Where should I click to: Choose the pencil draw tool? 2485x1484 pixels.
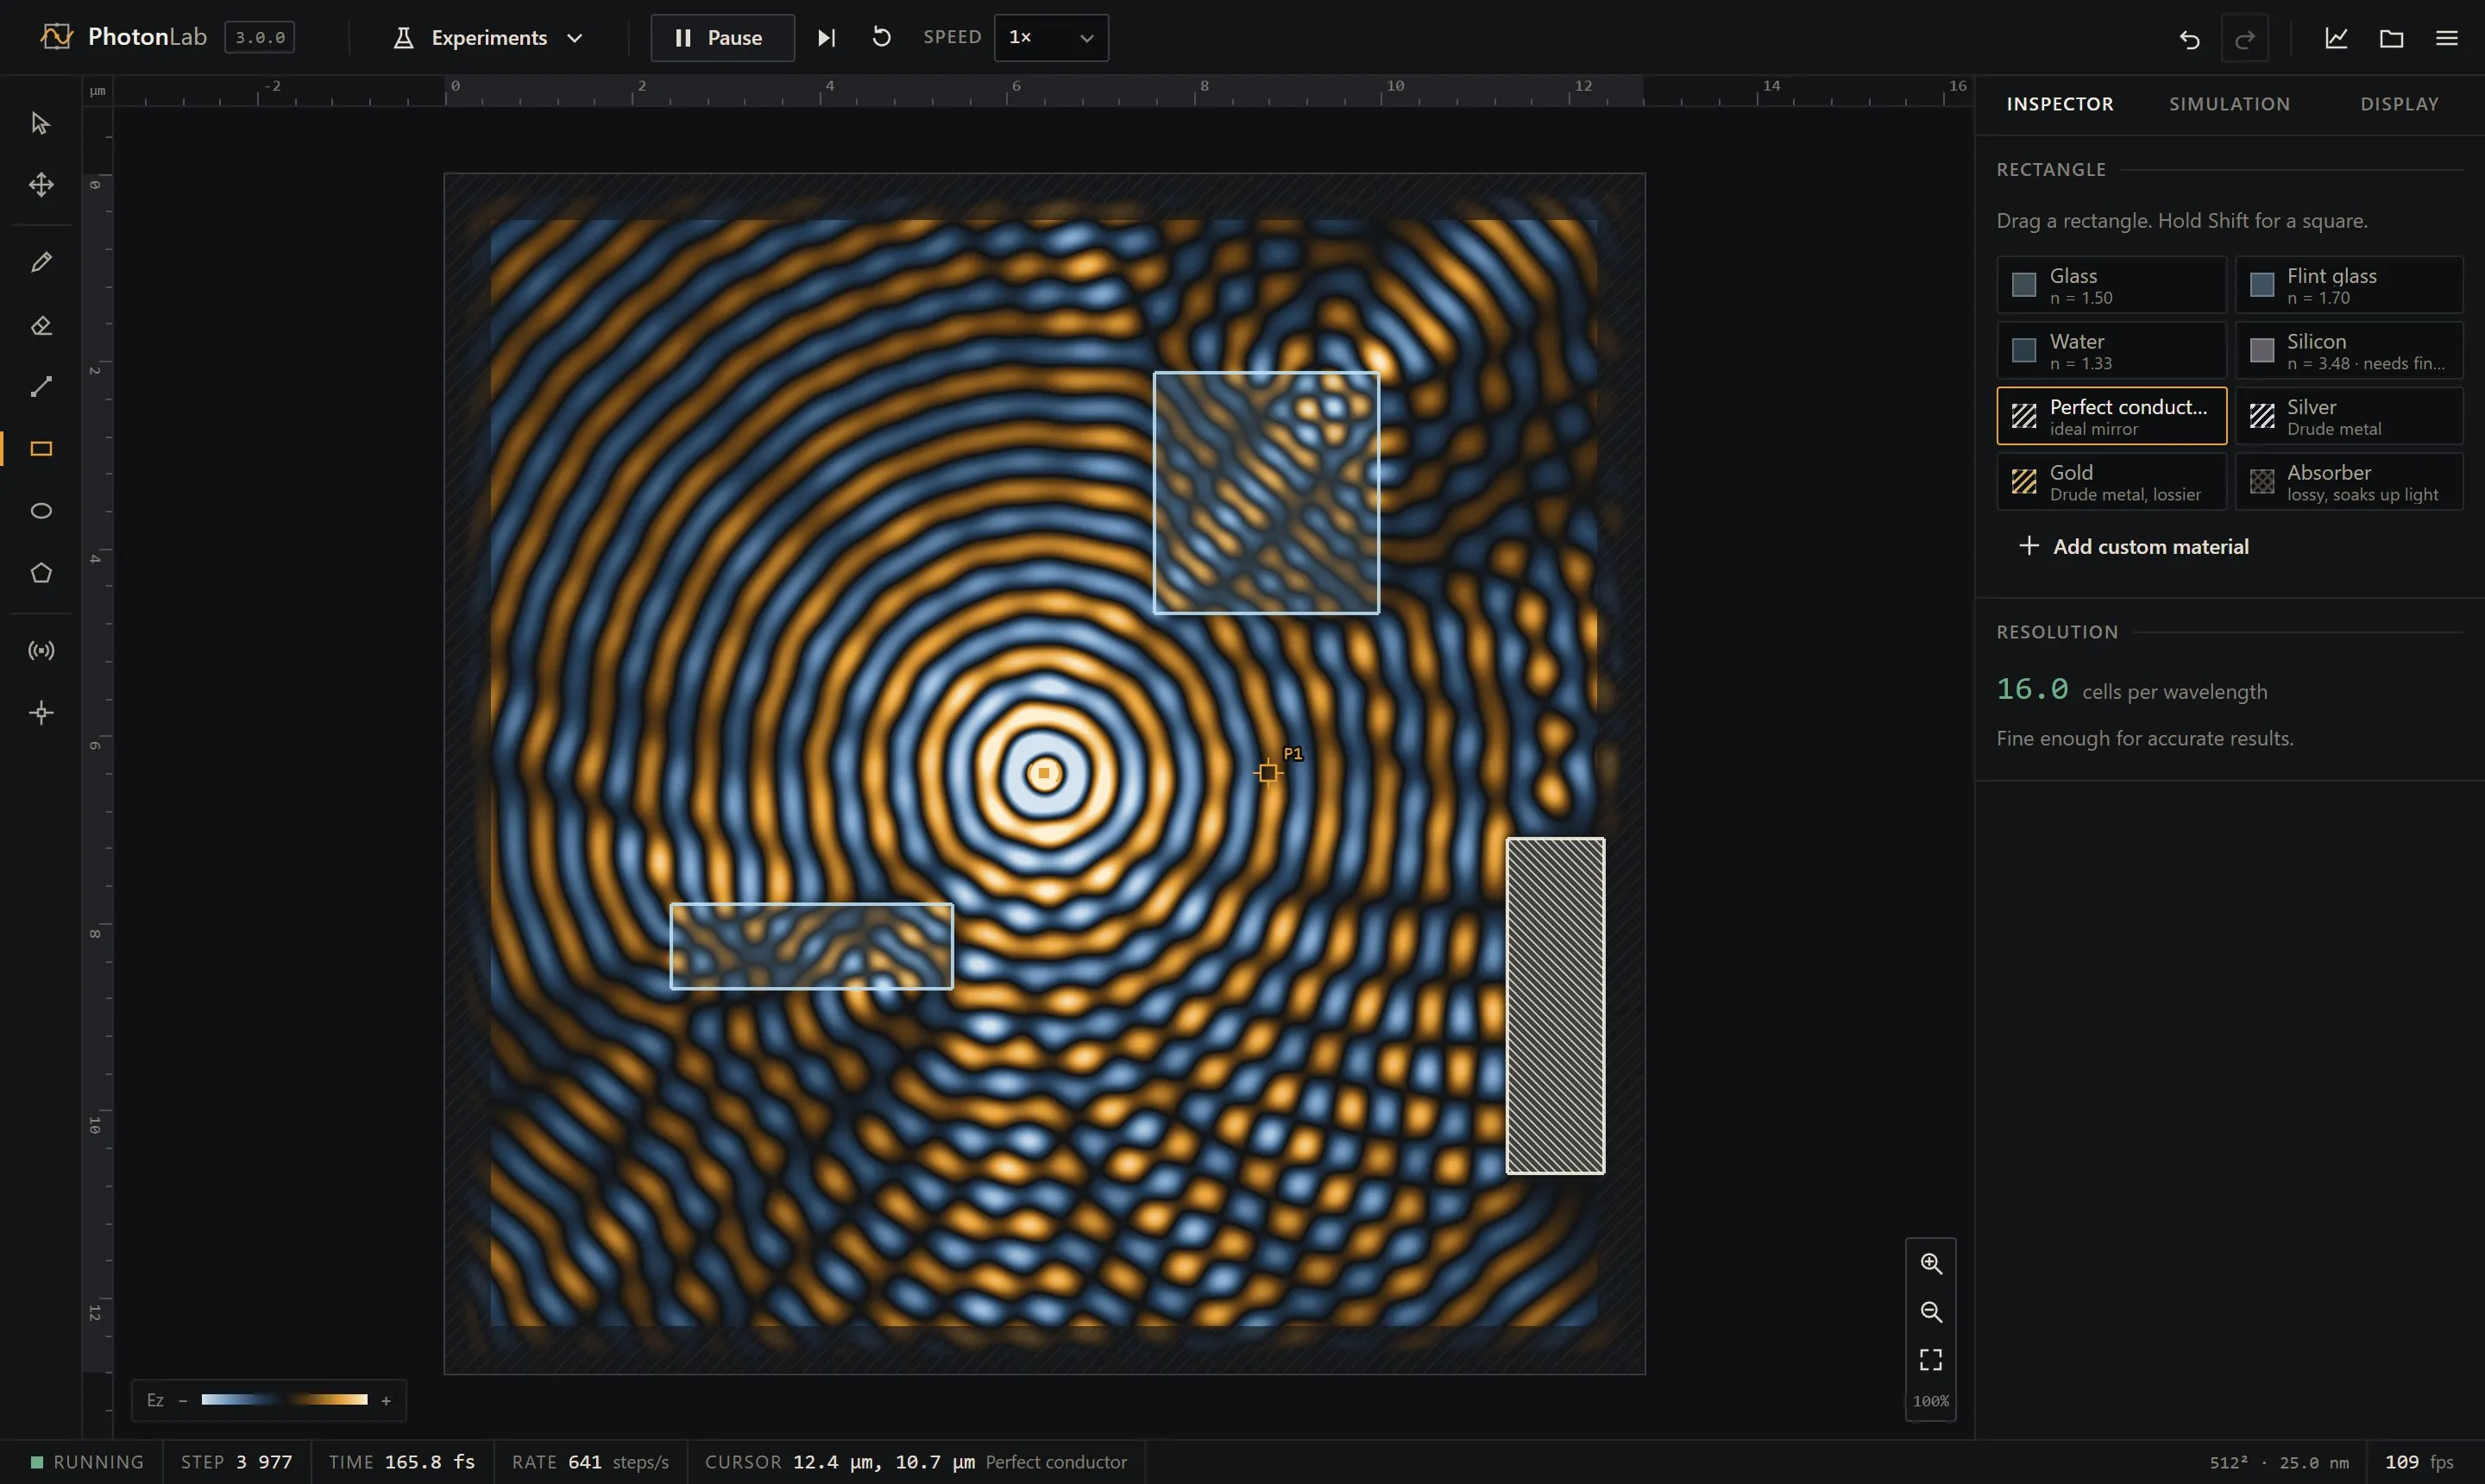[41, 263]
